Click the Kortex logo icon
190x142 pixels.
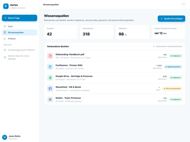coord(6,6)
